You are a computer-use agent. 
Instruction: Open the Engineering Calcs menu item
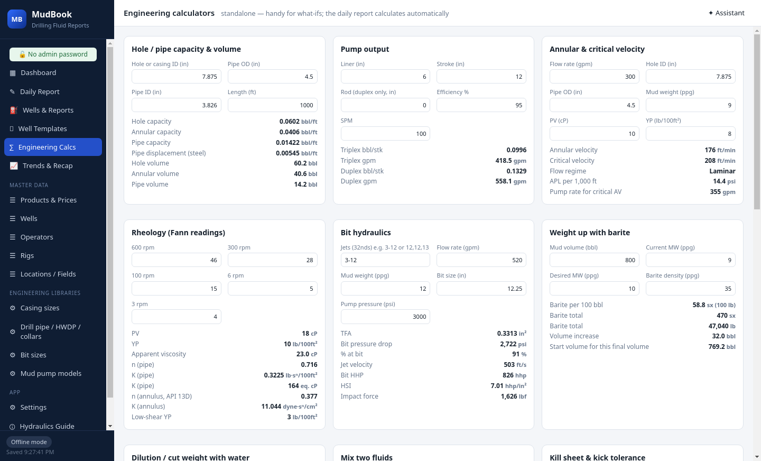pos(53,147)
